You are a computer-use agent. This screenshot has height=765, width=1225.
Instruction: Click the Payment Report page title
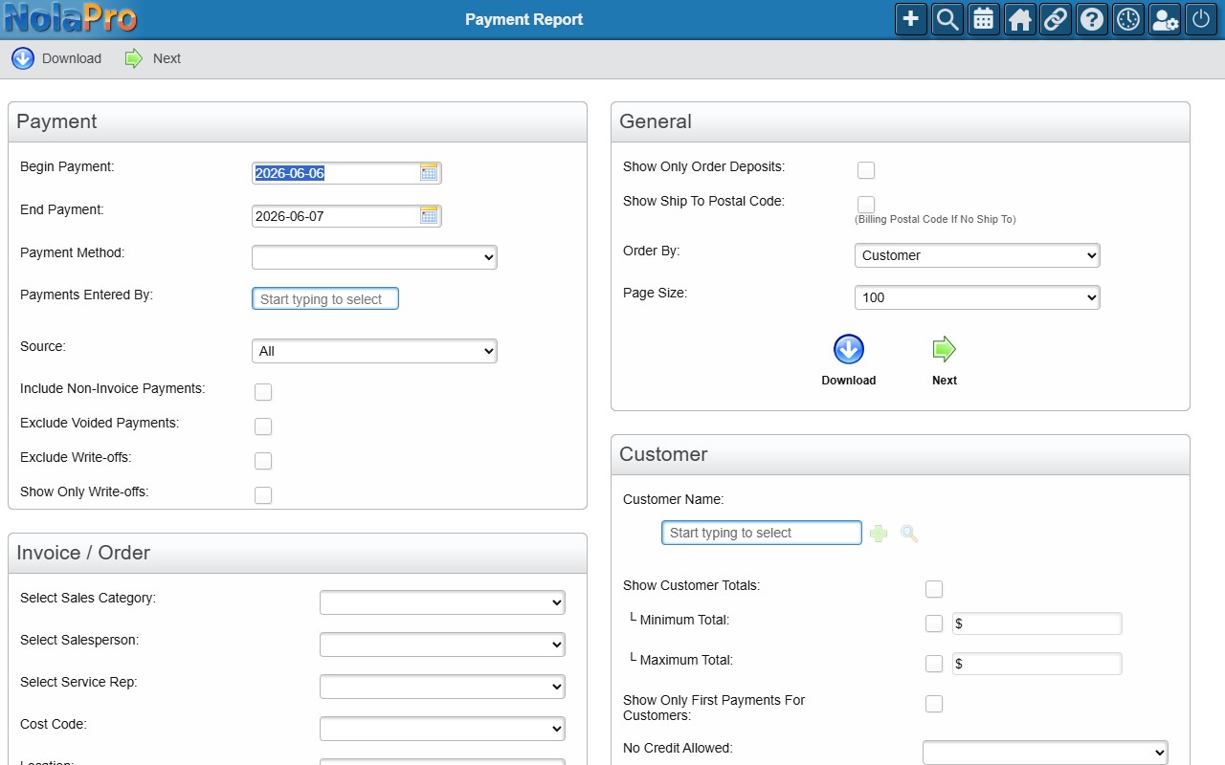523,19
